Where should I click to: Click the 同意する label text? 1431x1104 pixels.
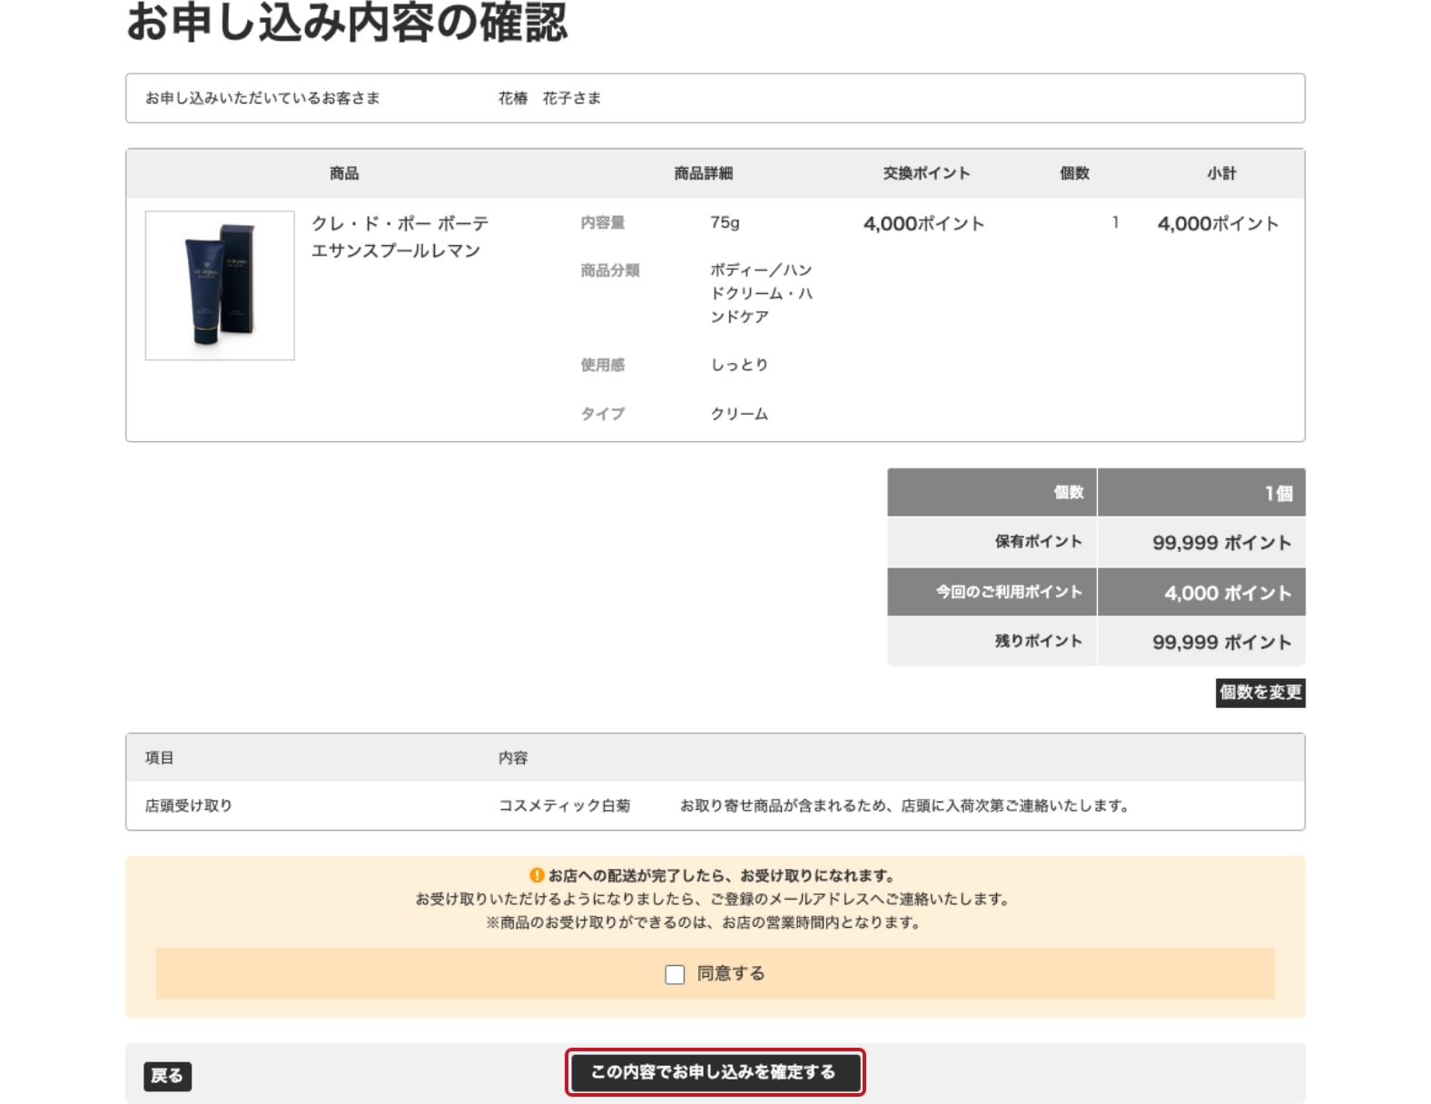click(x=731, y=974)
